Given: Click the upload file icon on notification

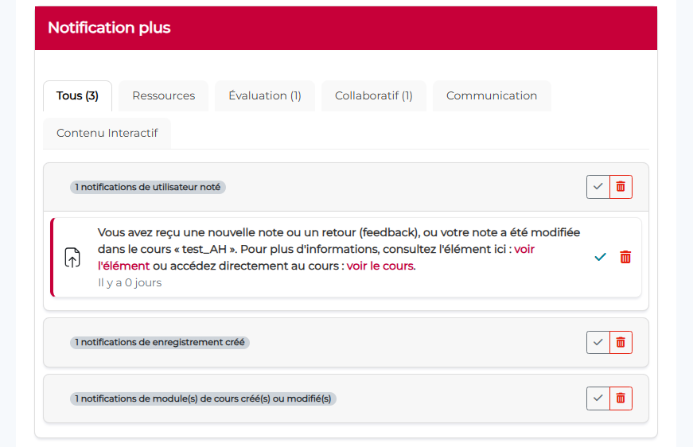Looking at the screenshot, I should coord(72,258).
